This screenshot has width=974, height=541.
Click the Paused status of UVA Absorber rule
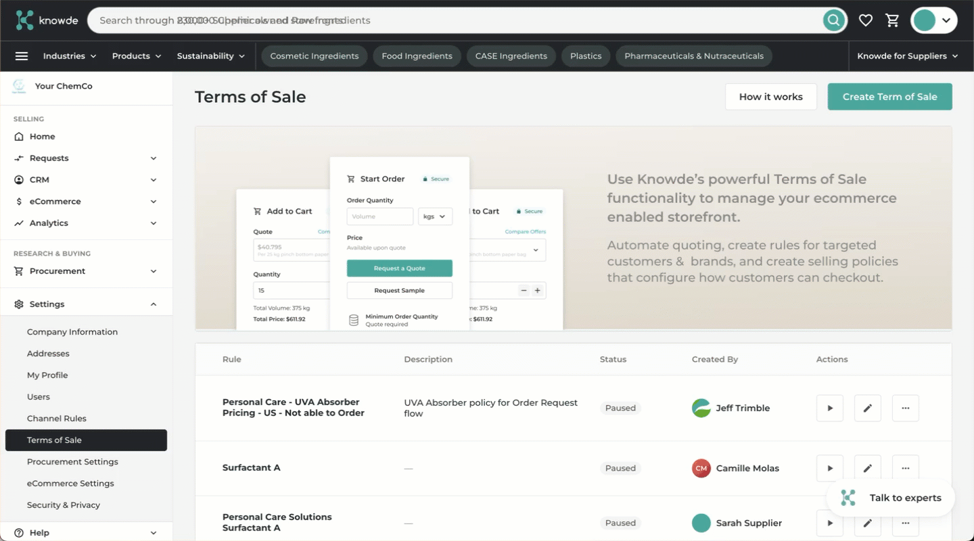pyautogui.click(x=620, y=408)
